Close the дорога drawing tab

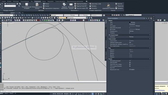coord(19,13)
